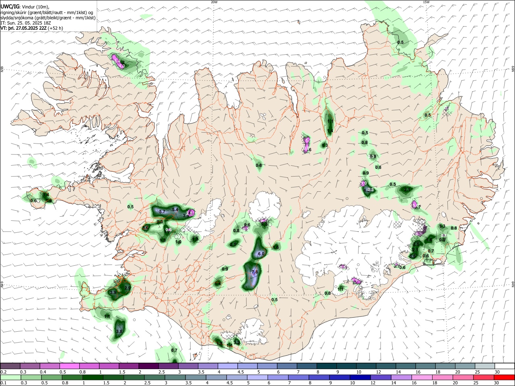This screenshot has height=386, width=515.
Task: Choose the light lavender snow swatch labeled 4
Action: click(228, 366)
